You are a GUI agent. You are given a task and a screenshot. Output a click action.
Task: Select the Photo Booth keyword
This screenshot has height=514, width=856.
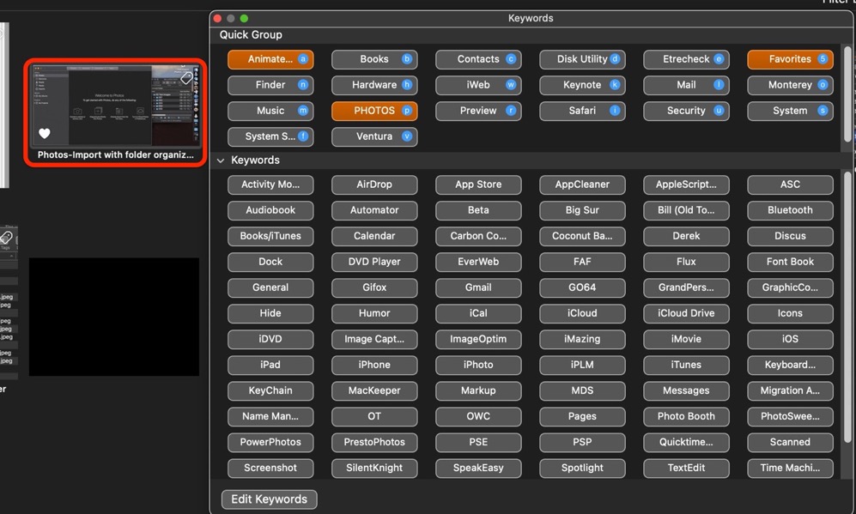click(x=686, y=416)
